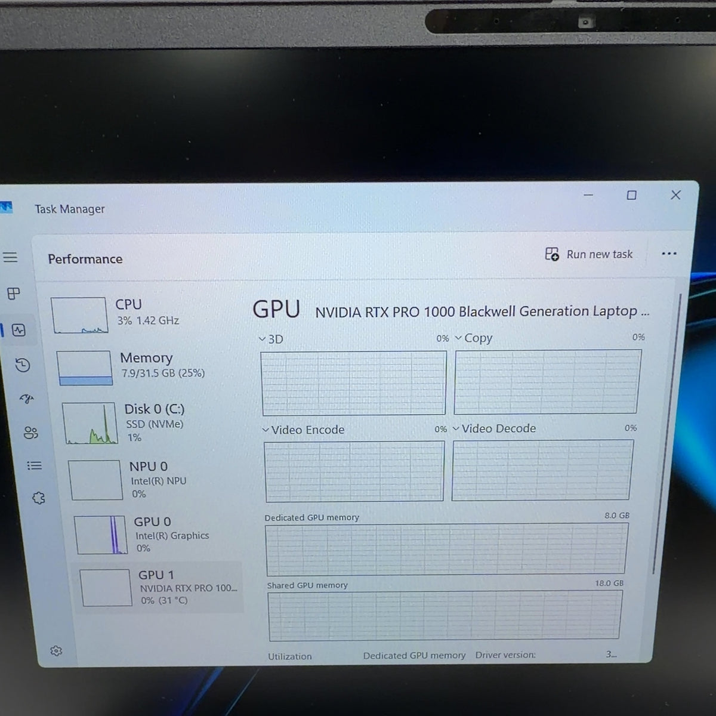
Task: Open the Users page icon
Action: [x=31, y=433]
